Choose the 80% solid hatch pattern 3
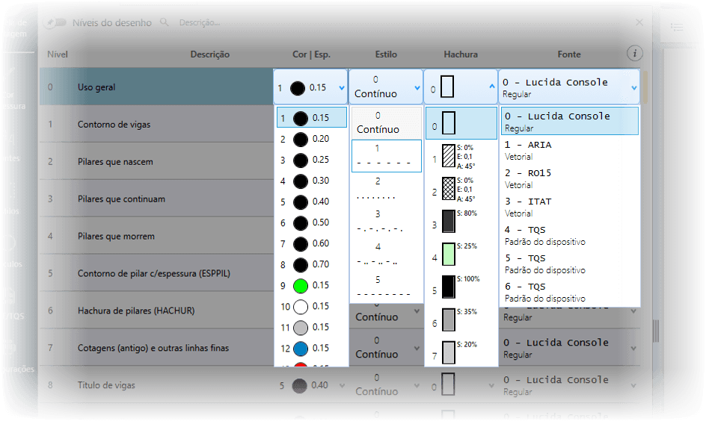This screenshot has width=706, height=421. pos(449,223)
